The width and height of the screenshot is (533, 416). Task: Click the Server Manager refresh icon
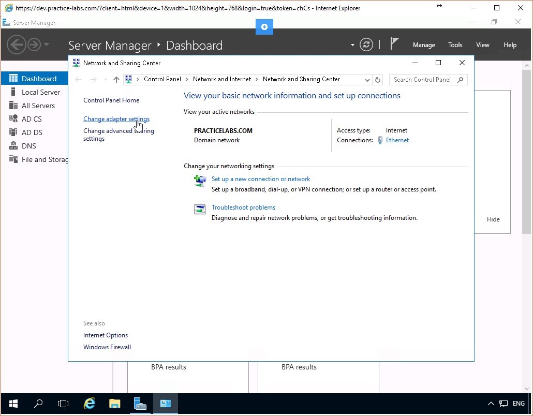pos(366,45)
